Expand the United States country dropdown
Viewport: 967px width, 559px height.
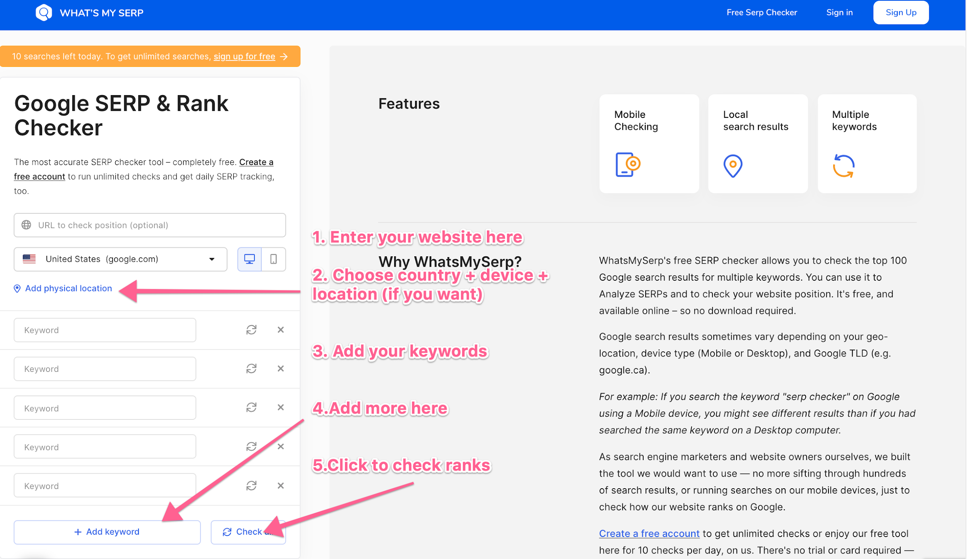point(120,259)
